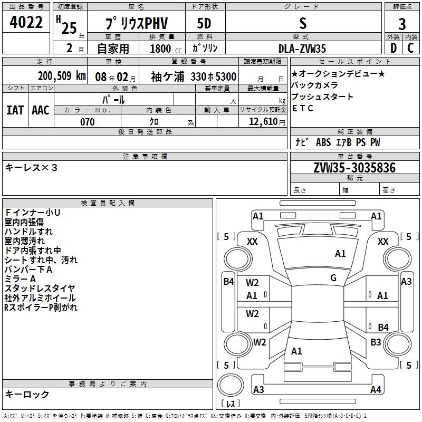This screenshot has width=422, height=422.
Task: Select 長さ dimension field
Action: pyautogui.click(x=314, y=190)
